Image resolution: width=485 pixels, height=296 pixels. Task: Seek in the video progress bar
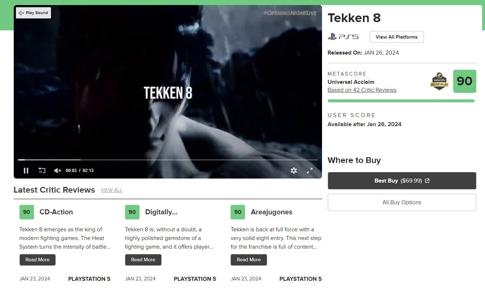[168, 160]
